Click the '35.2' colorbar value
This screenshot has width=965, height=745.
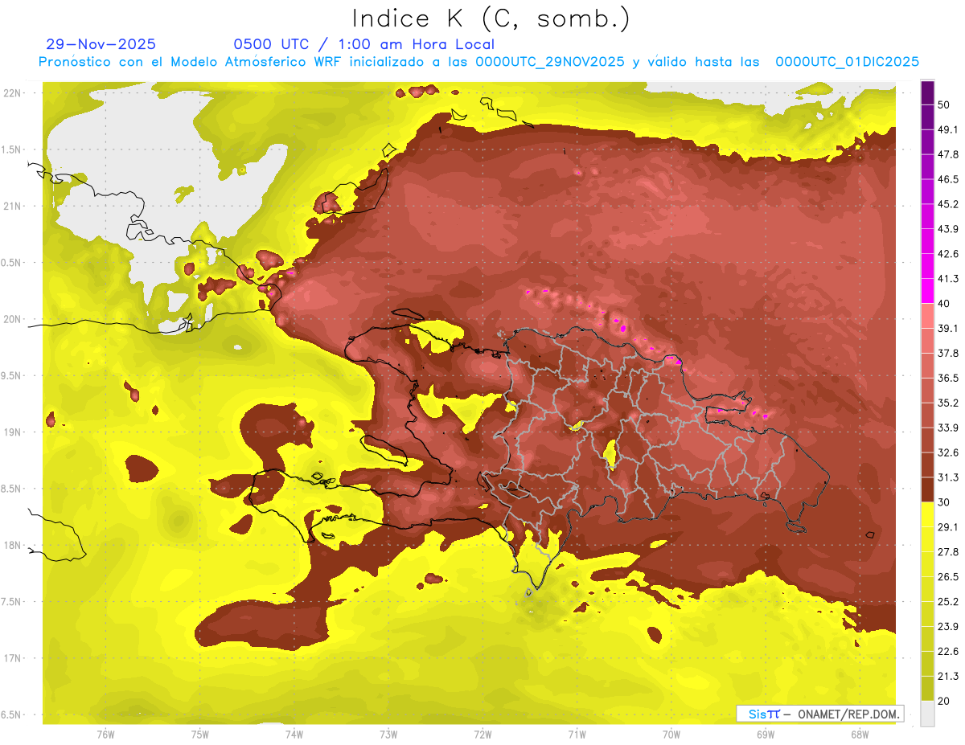947,403
